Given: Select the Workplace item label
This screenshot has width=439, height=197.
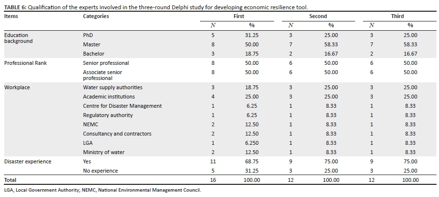Looking at the screenshot, I should tap(17, 87).
